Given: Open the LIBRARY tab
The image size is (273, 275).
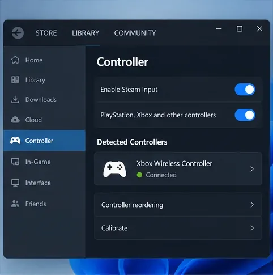Looking at the screenshot, I should point(86,33).
